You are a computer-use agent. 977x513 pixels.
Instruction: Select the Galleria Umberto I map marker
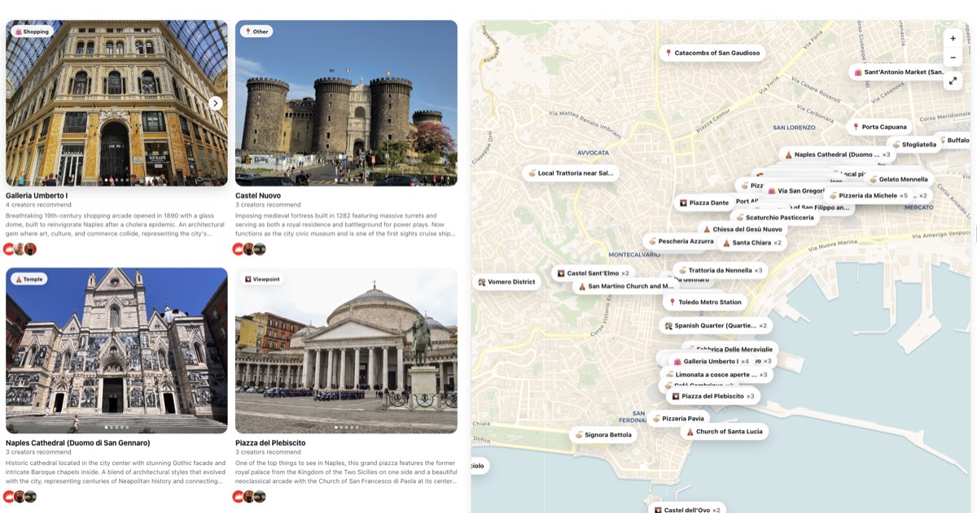pos(711,361)
